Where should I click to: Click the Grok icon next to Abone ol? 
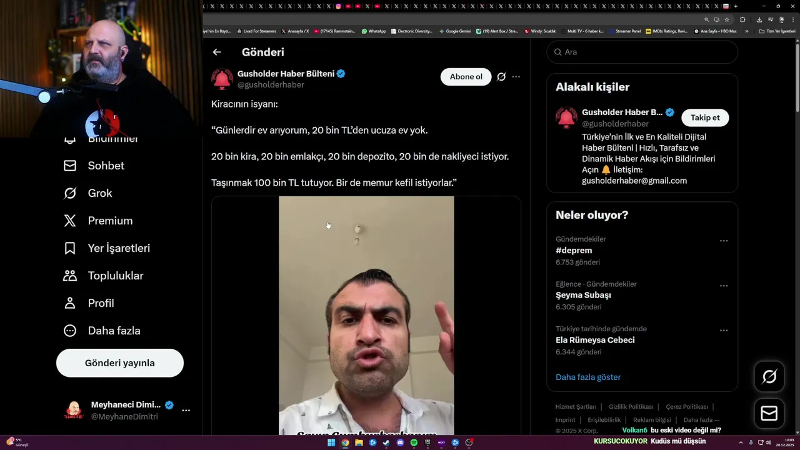(x=501, y=77)
